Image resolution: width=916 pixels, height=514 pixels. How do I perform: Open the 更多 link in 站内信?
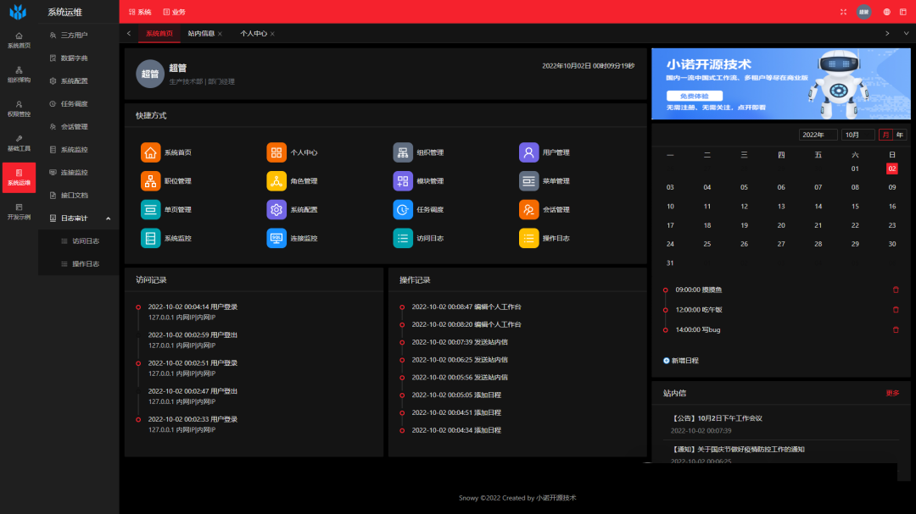[892, 393]
